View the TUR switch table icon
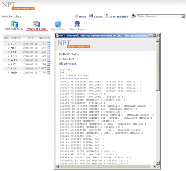Image resolution: width=186 pixels, height=171 pixels. point(49,44)
